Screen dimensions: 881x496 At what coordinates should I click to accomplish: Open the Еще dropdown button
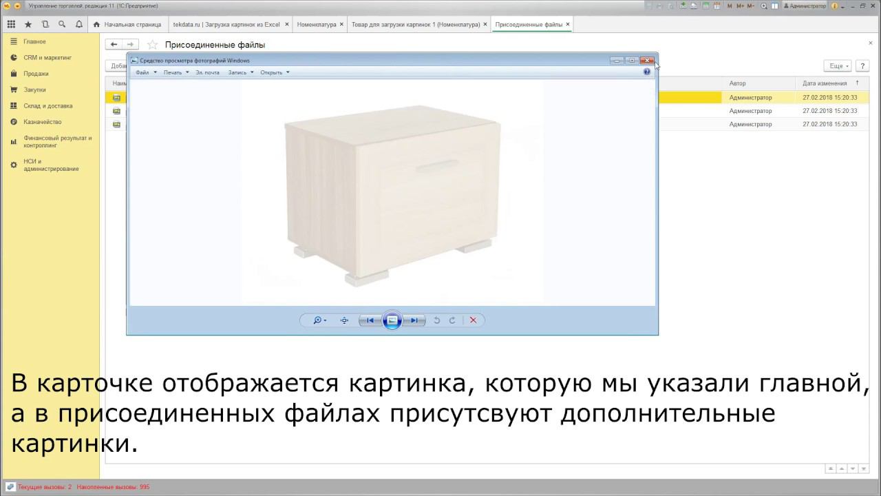(x=838, y=66)
